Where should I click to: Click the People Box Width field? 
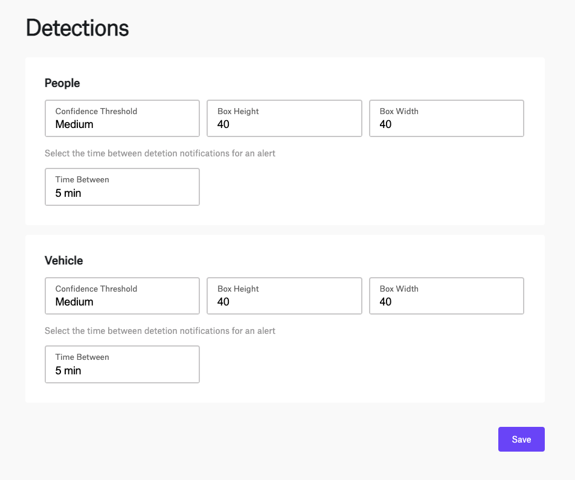[446, 118]
